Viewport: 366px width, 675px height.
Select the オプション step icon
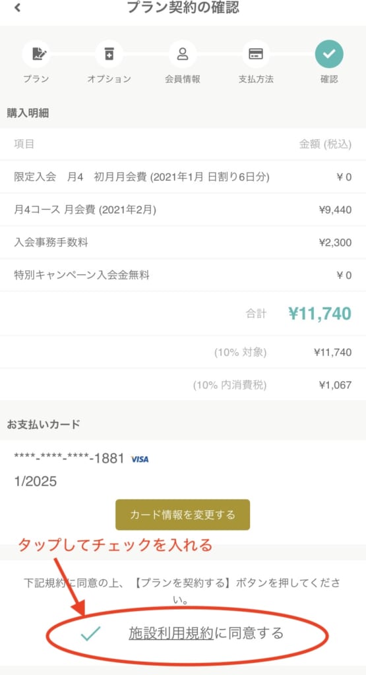click(x=109, y=54)
